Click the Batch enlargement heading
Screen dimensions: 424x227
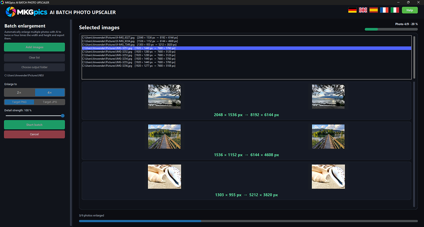coord(25,26)
